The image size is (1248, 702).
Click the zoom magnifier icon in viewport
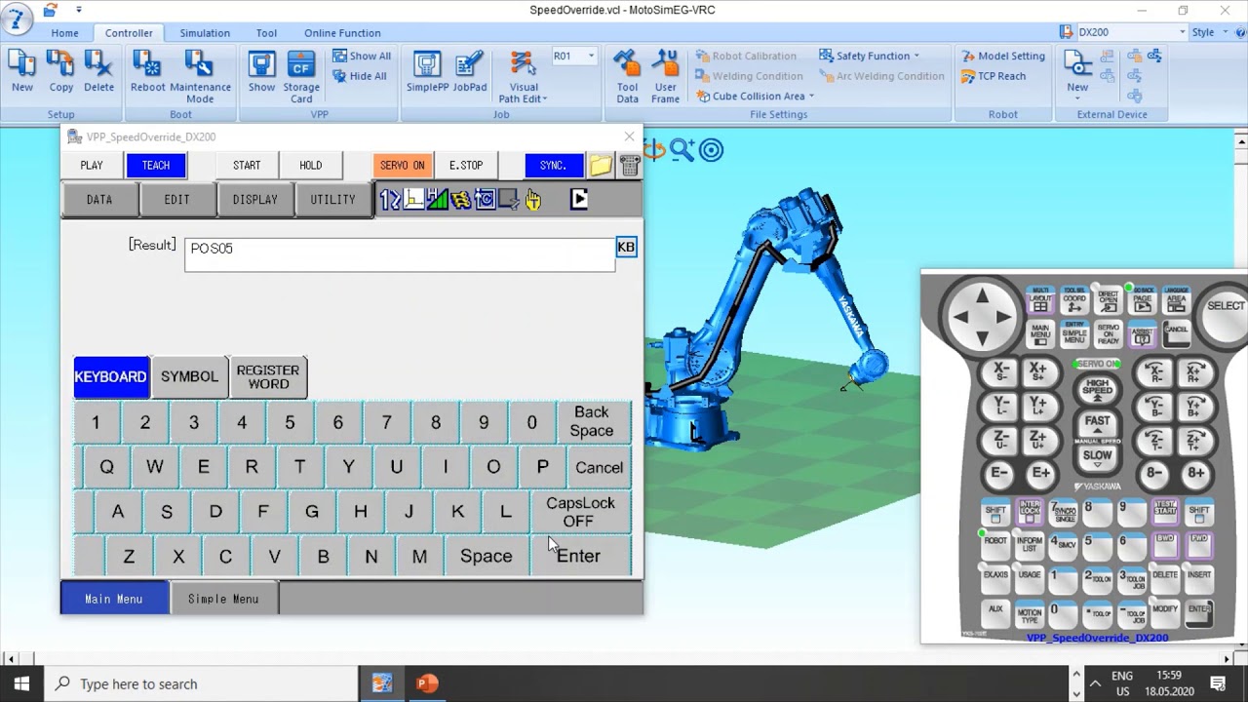click(682, 149)
